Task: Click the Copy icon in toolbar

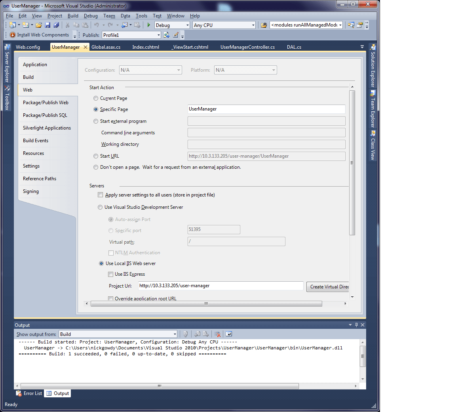Action: point(76,25)
